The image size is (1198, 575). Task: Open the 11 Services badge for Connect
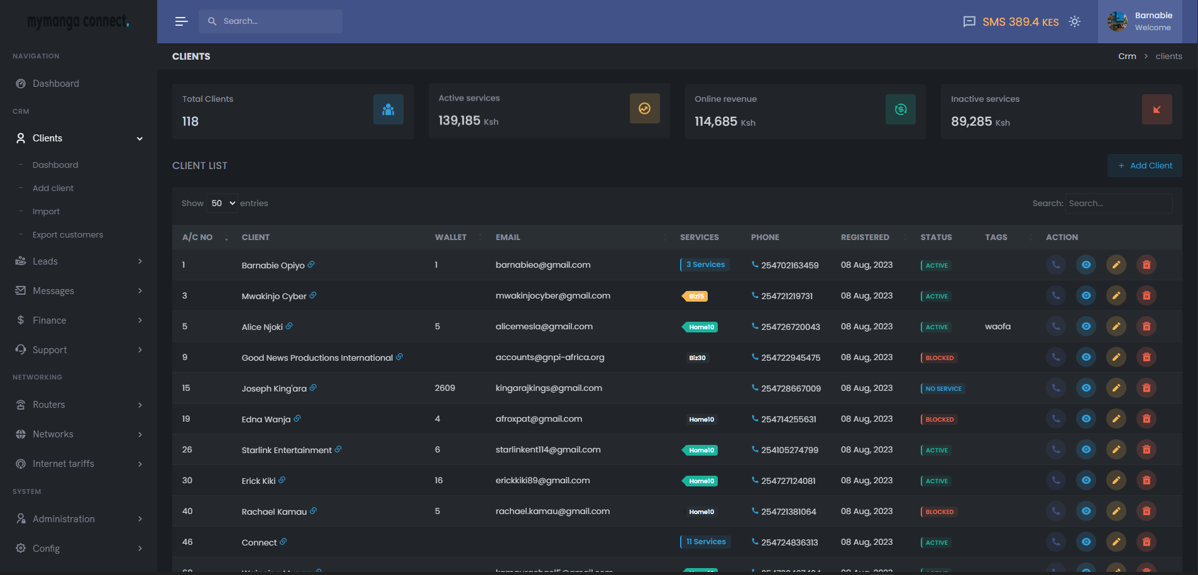pos(705,542)
